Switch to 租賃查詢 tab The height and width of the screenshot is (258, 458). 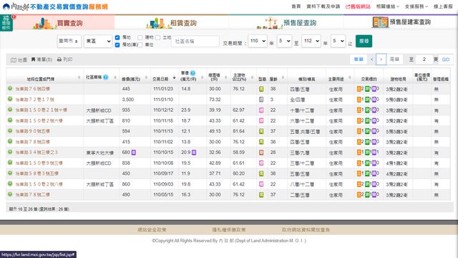pyautogui.click(x=172, y=22)
